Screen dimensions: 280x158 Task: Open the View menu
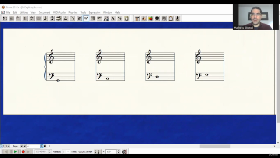pos(33,13)
